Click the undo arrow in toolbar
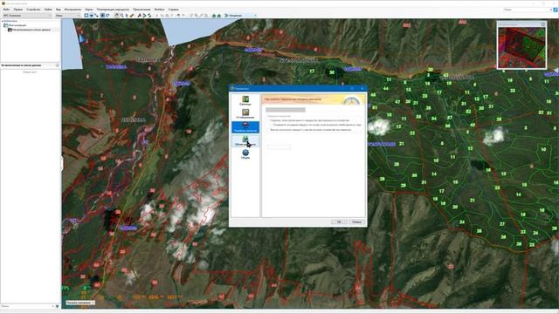 tap(178, 16)
